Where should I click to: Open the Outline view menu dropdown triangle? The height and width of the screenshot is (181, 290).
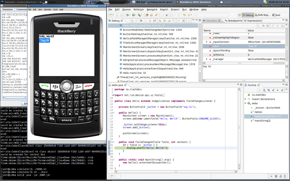click(286, 90)
